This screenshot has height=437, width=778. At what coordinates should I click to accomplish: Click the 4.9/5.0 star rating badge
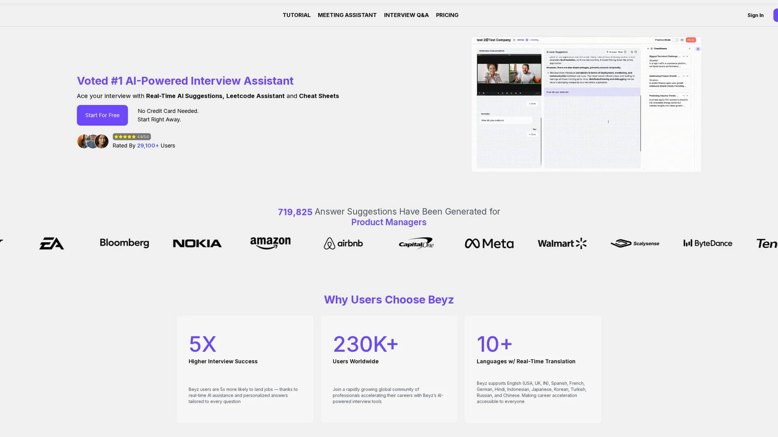132,137
